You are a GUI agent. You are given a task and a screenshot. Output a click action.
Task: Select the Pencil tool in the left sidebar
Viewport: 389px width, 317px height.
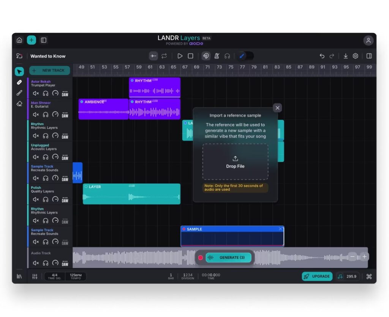[19, 82]
